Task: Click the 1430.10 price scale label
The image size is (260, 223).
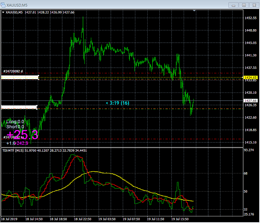Action: click(x=250, y=93)
